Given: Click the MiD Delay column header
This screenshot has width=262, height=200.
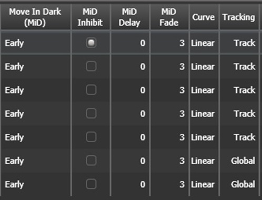Looking at the screenshot, I should pyautogui.click(x=130, y=17).
